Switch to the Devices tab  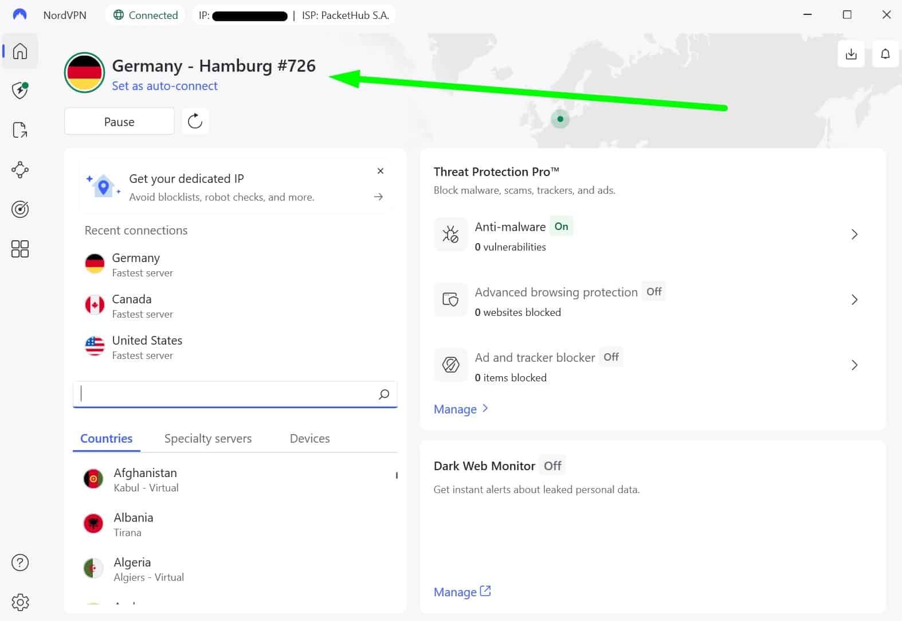tap(310, 439)
